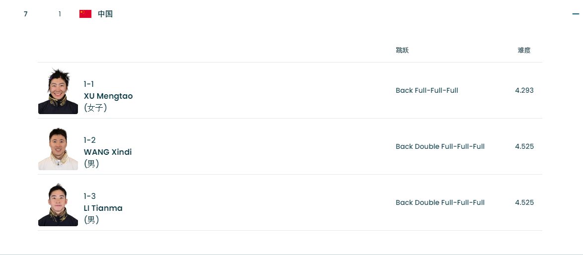Click the 难度 column header
Image resolution: width=583 pixels, height=255 pixels.
coord(524,50)
